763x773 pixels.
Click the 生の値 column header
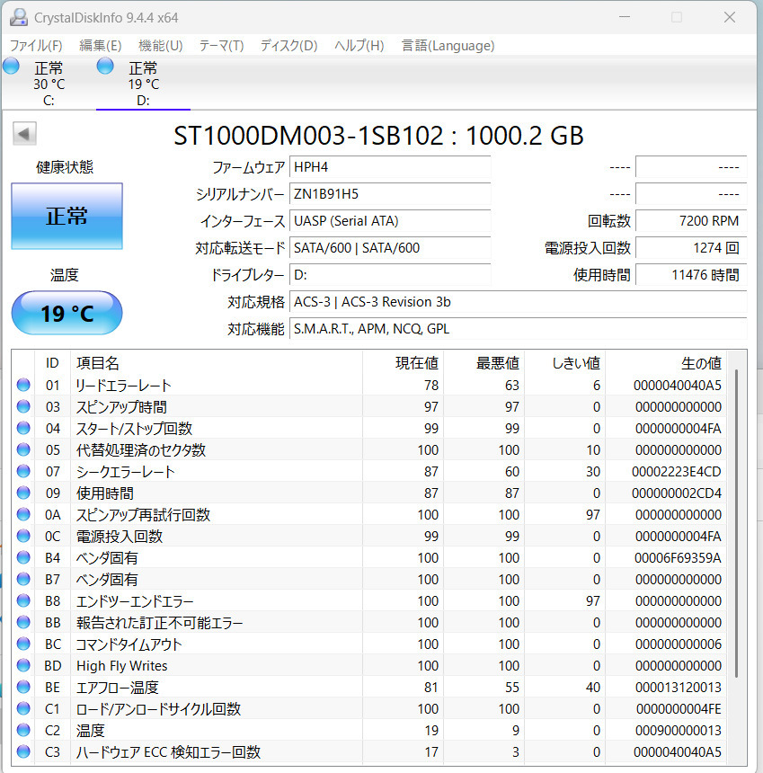[x=665, y=363]
